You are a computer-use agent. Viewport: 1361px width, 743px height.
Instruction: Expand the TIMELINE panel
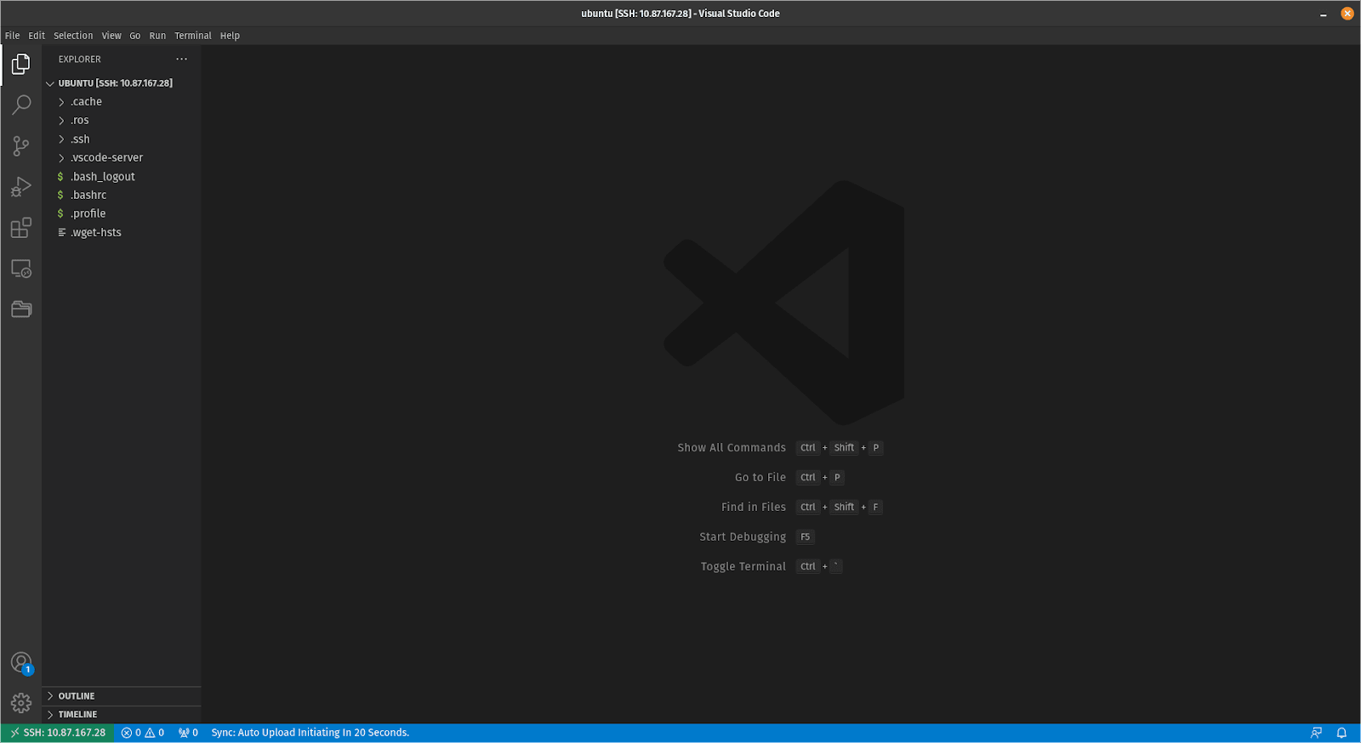[121, 714]
